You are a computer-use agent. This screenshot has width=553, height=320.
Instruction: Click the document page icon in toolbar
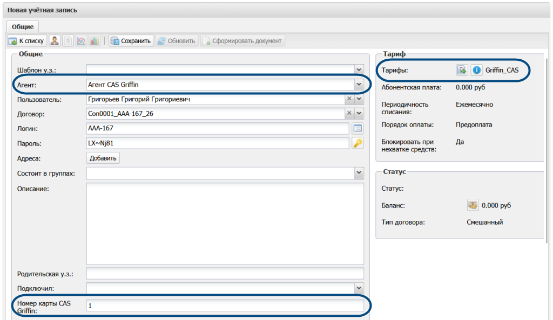(68, 41)
